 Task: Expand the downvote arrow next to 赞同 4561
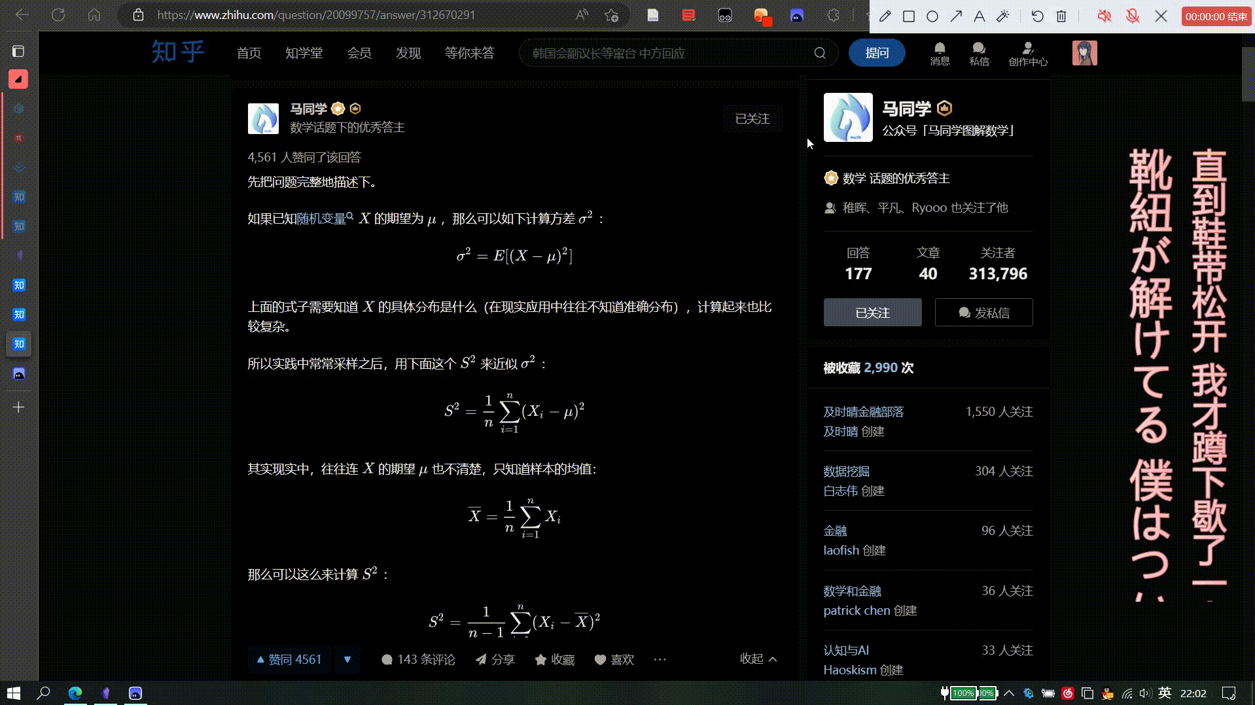347,659
